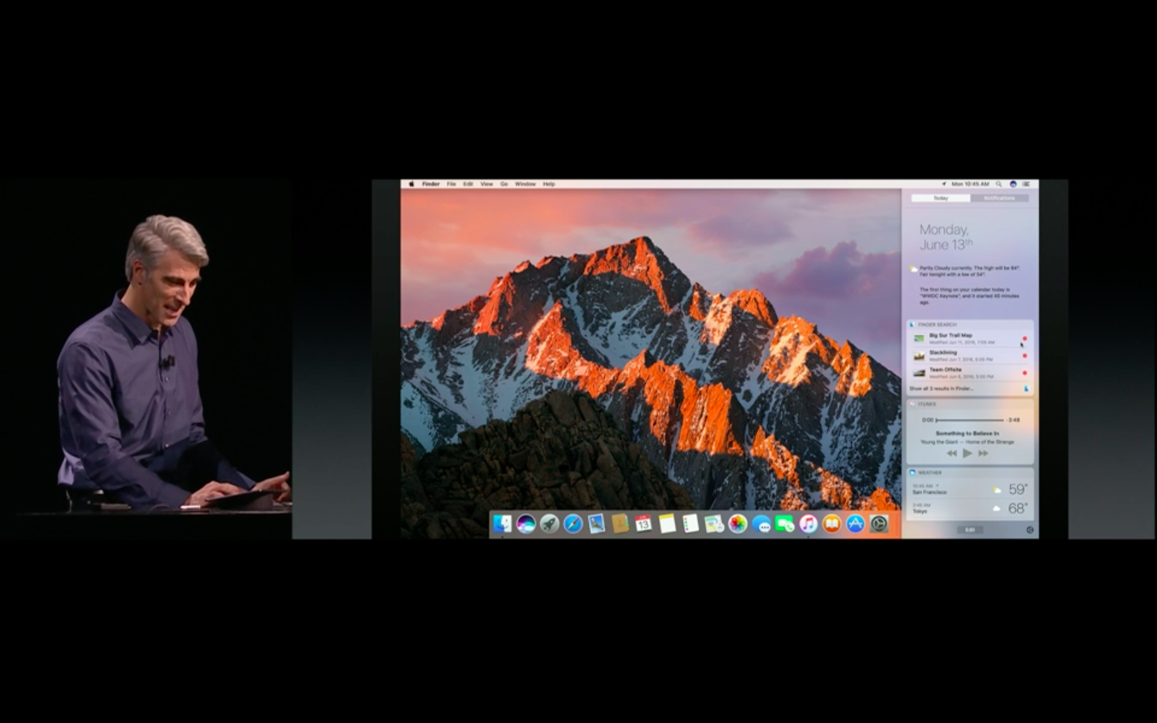Screen dimensions: 1157x723
Task: Click red dot beside Team Offsite
Action: click(1024, 373)
